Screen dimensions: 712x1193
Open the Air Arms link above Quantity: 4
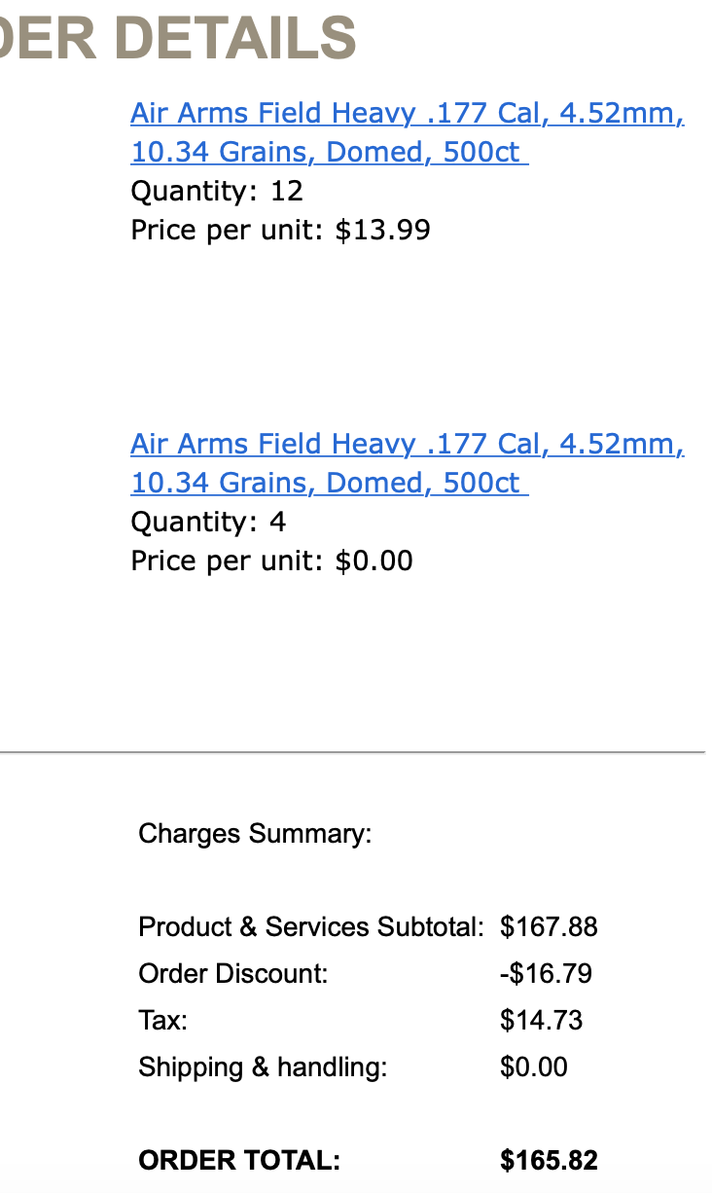tap(408, 464)
